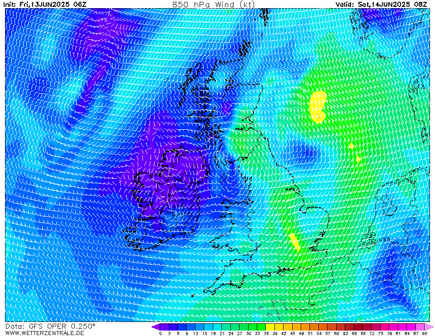The height and width of the screenshot is (336, 435).
Task: Click the legend value '42'
Action: [x=284, y=333]
